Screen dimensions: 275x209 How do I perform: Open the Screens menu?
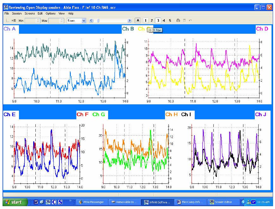pyautogui.click(x=30, y=14)
